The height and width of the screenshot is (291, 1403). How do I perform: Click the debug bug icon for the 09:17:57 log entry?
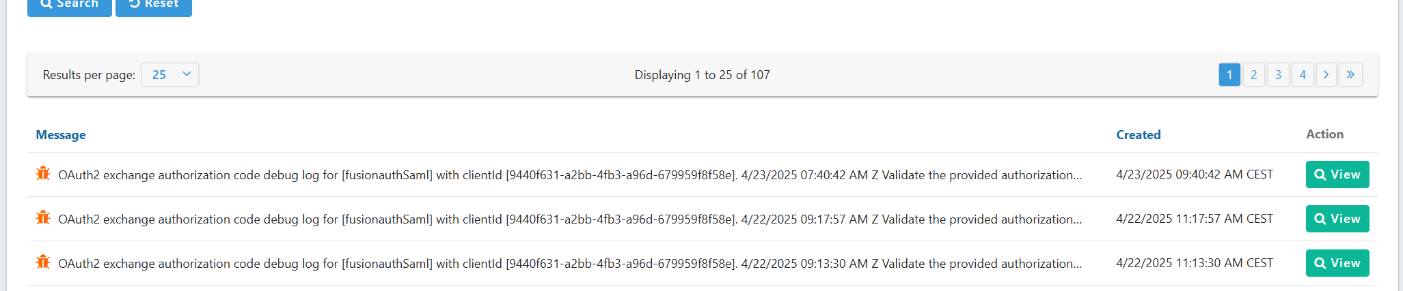[x=43, y=218]
